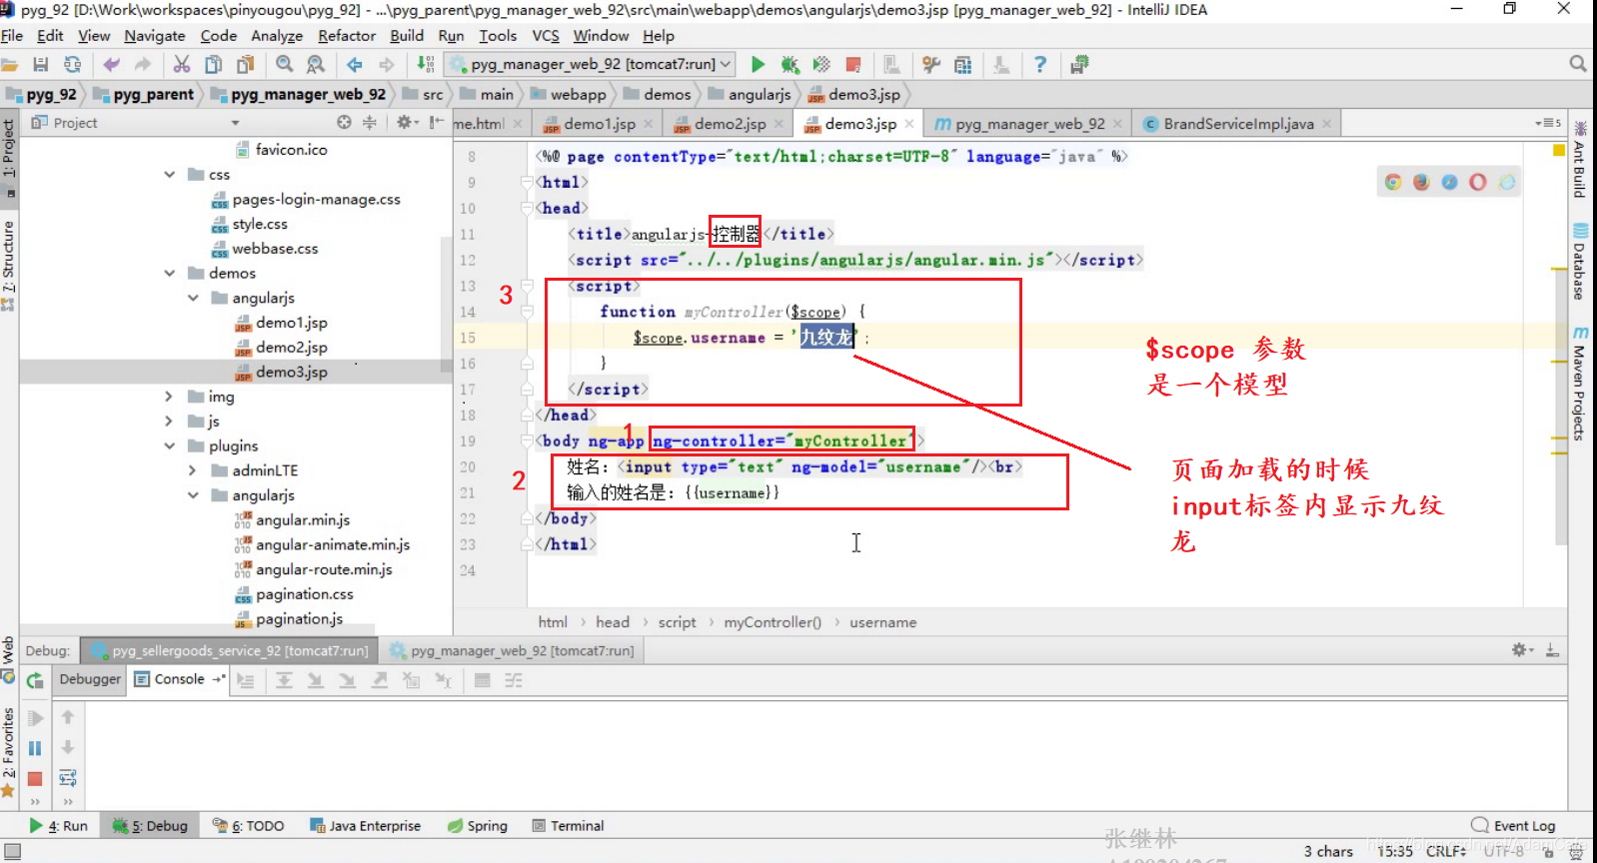Open Database side panel
Image resolution: width=1597 pixels, height=863 pixels.
point(1580,262)
